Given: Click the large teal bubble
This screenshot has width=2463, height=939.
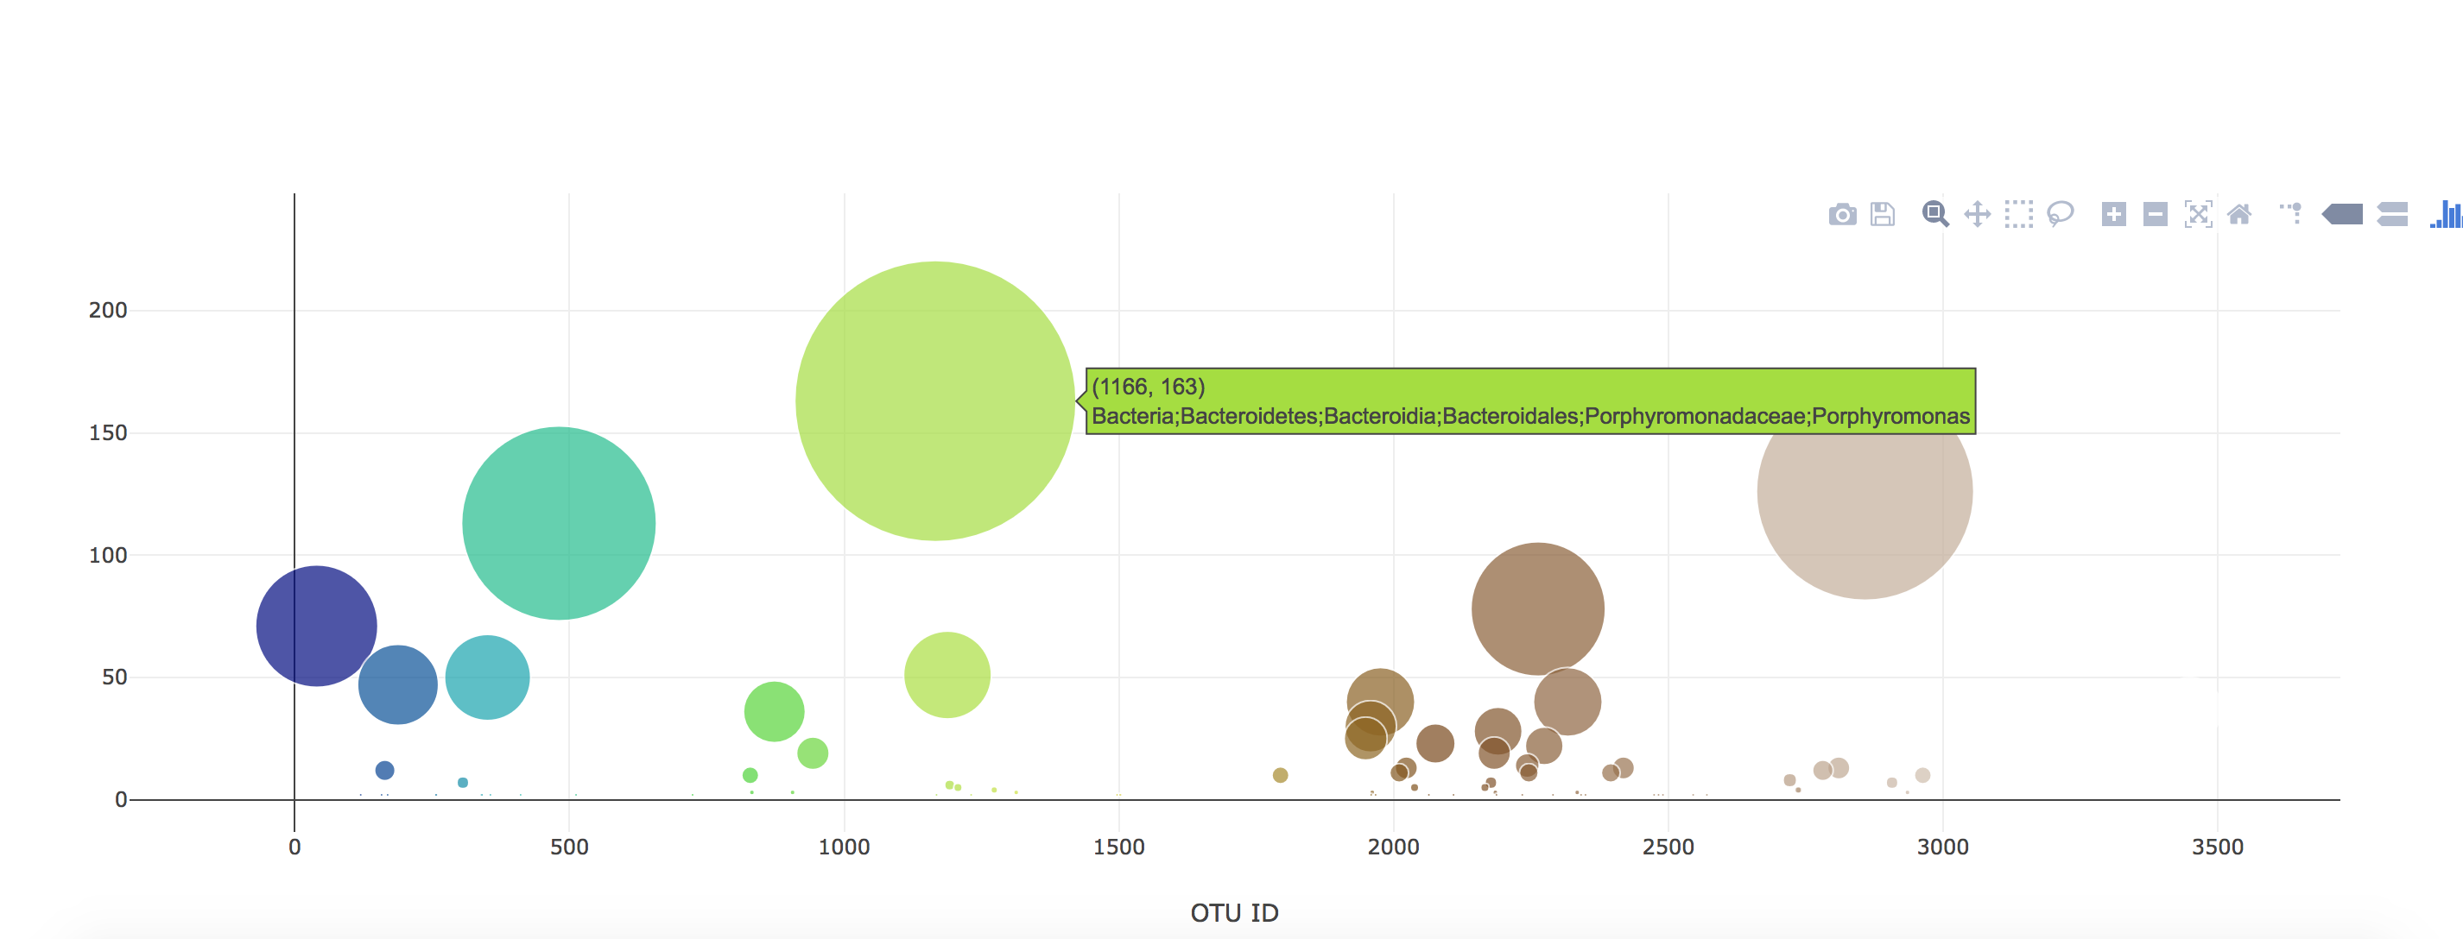Looking at the screenshot, I should 559,522.
